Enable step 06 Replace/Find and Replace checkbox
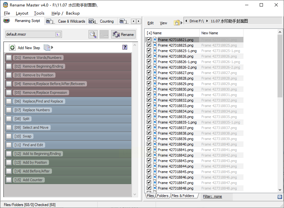Viewport: 284px width, 208px height. 9,101
